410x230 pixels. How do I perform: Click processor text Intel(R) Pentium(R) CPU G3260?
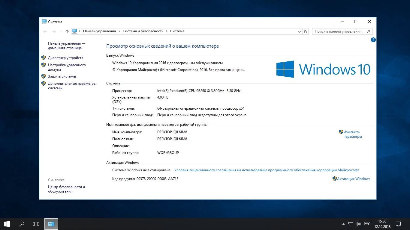182,91
